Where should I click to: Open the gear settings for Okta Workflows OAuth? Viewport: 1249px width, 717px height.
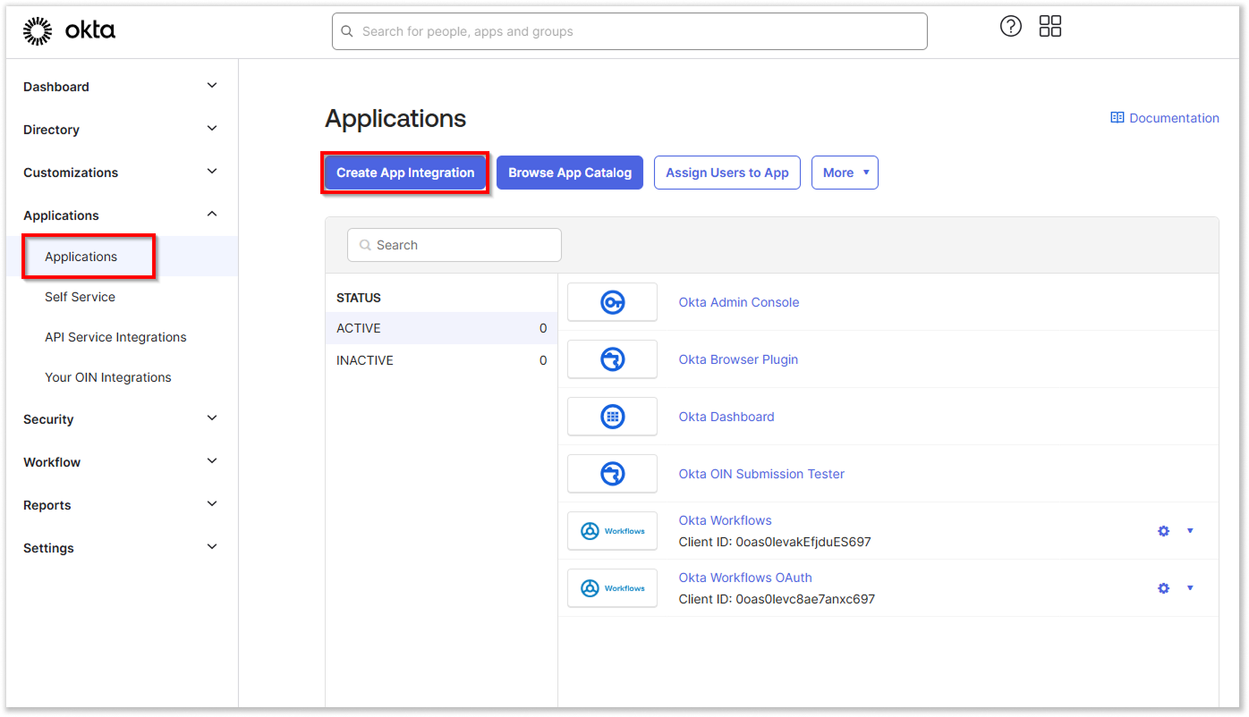click(x=1163, y=588)
